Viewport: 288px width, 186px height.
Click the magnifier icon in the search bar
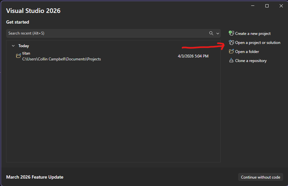pos(211,33)
